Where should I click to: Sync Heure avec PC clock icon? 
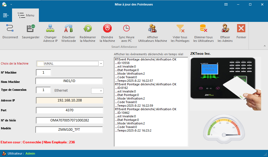[126, 28]
